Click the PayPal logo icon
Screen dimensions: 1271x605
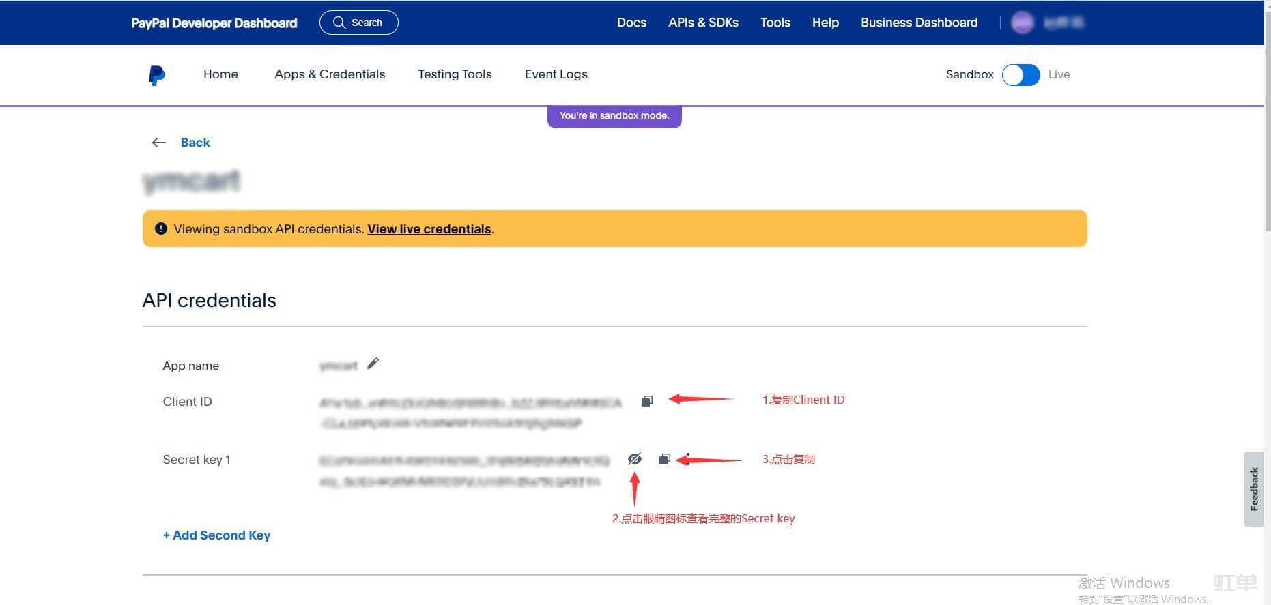pos(156,75)
